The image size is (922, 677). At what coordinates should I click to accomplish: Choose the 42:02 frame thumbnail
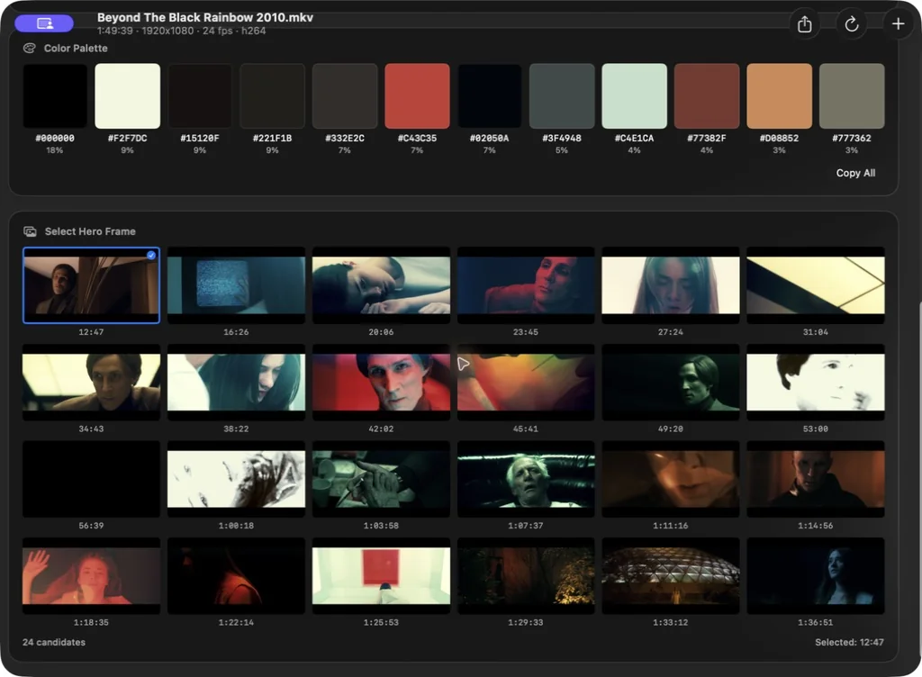coord(381,382)
